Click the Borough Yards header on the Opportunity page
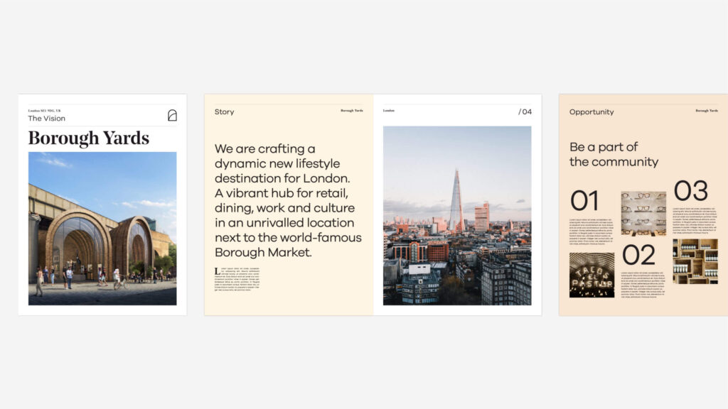 point(706,111)
